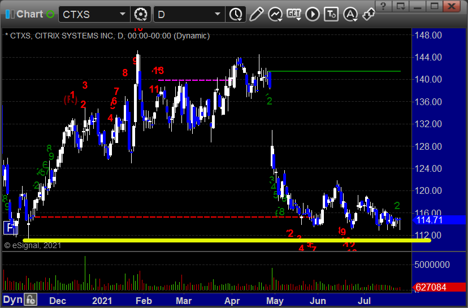Click the play replay button
Image resolution: width=468 pixels, height=308 pixels.
pyautogui.click(x=313, y=14)
